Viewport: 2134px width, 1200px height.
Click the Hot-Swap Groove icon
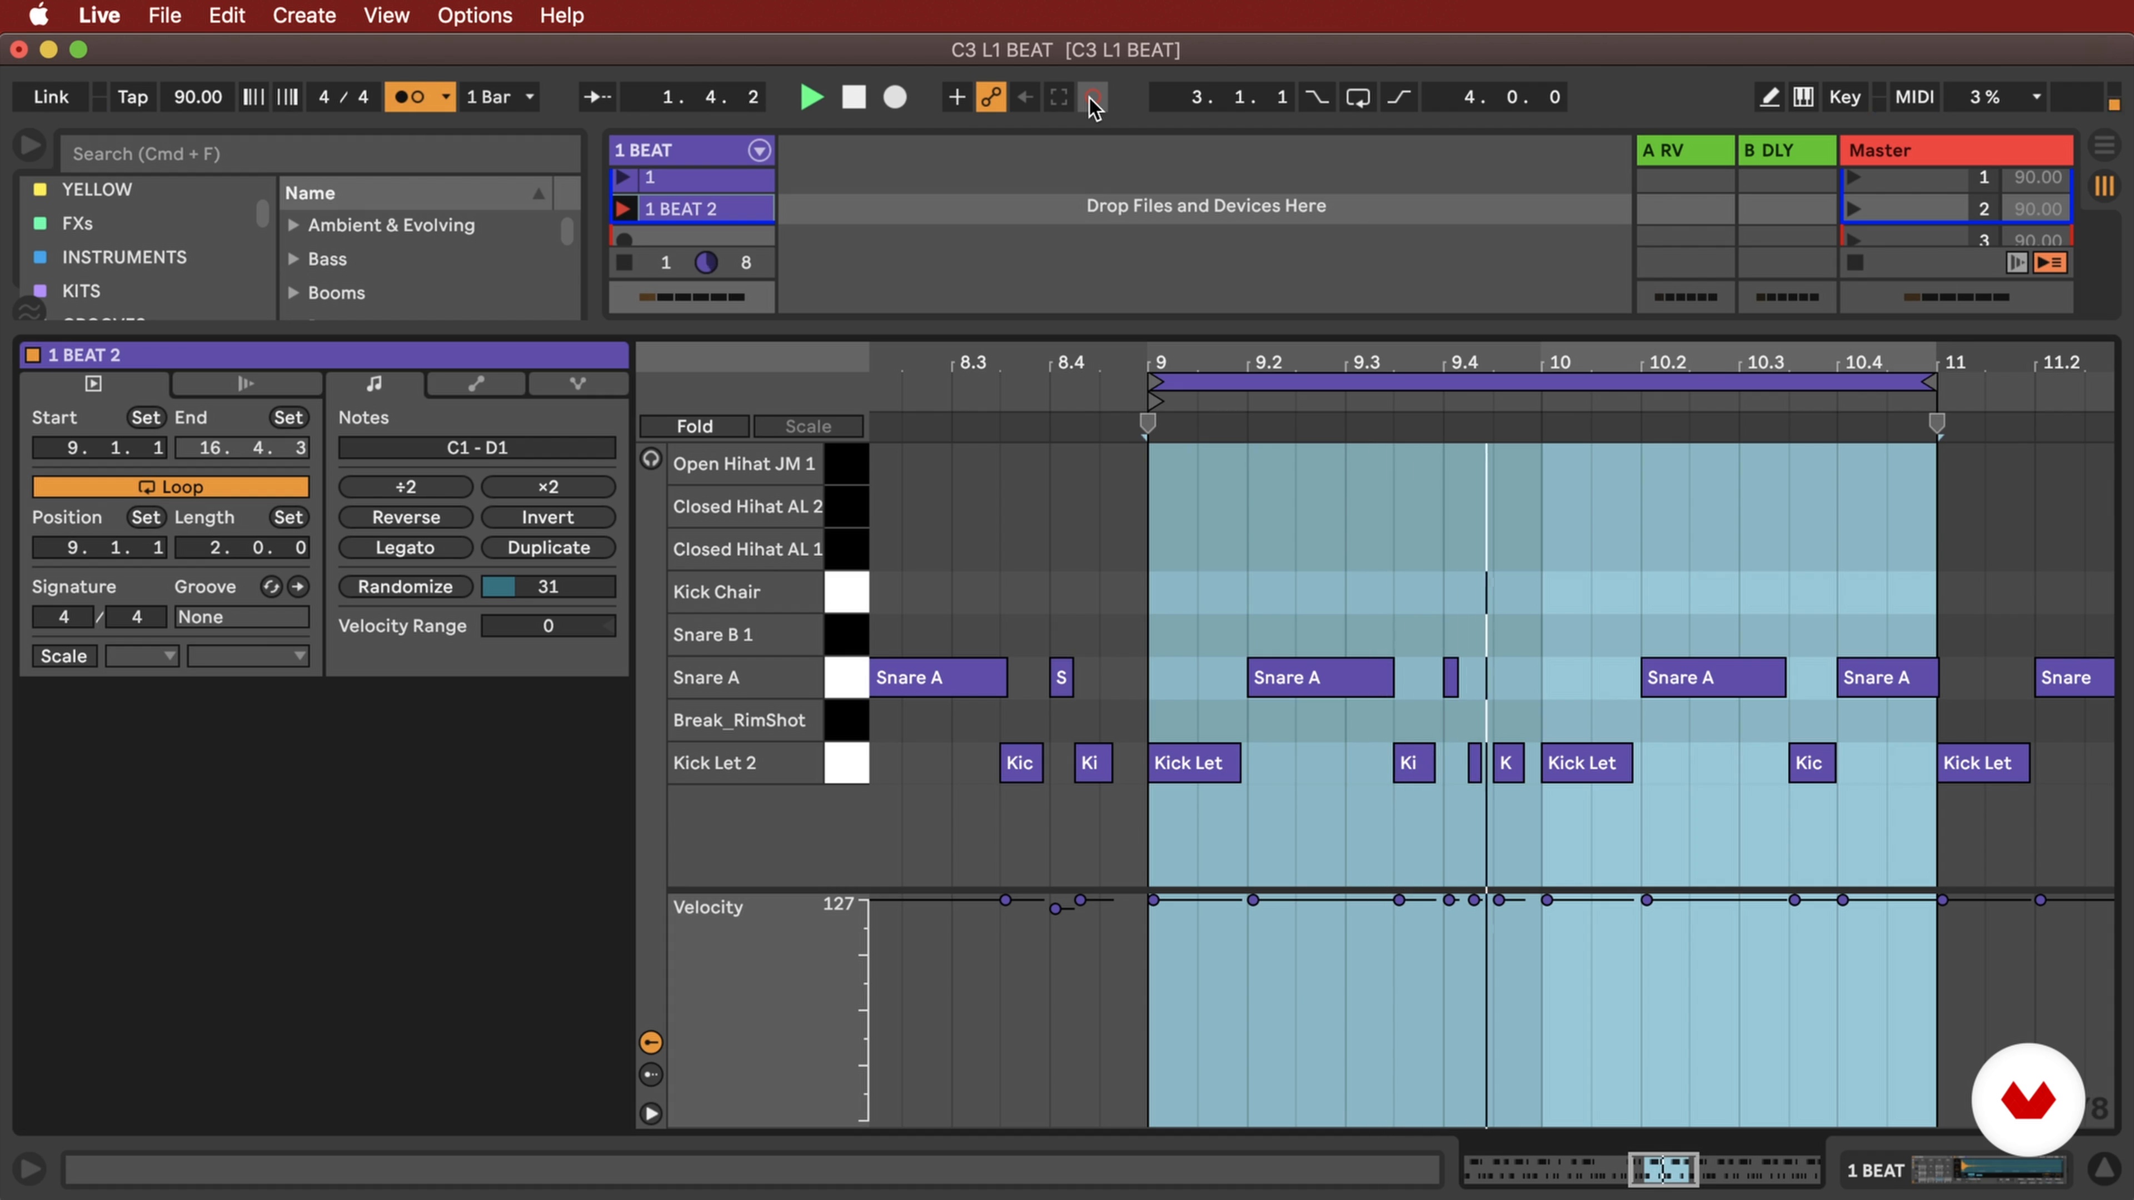pos(271,587)
